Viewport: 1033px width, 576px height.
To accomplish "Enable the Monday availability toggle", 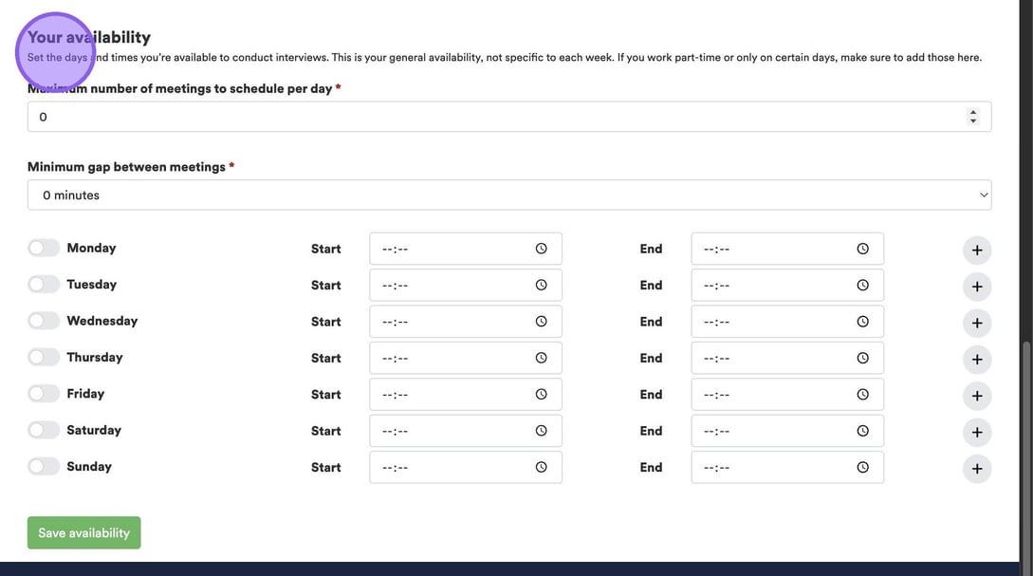I will [x=44, y=248].
